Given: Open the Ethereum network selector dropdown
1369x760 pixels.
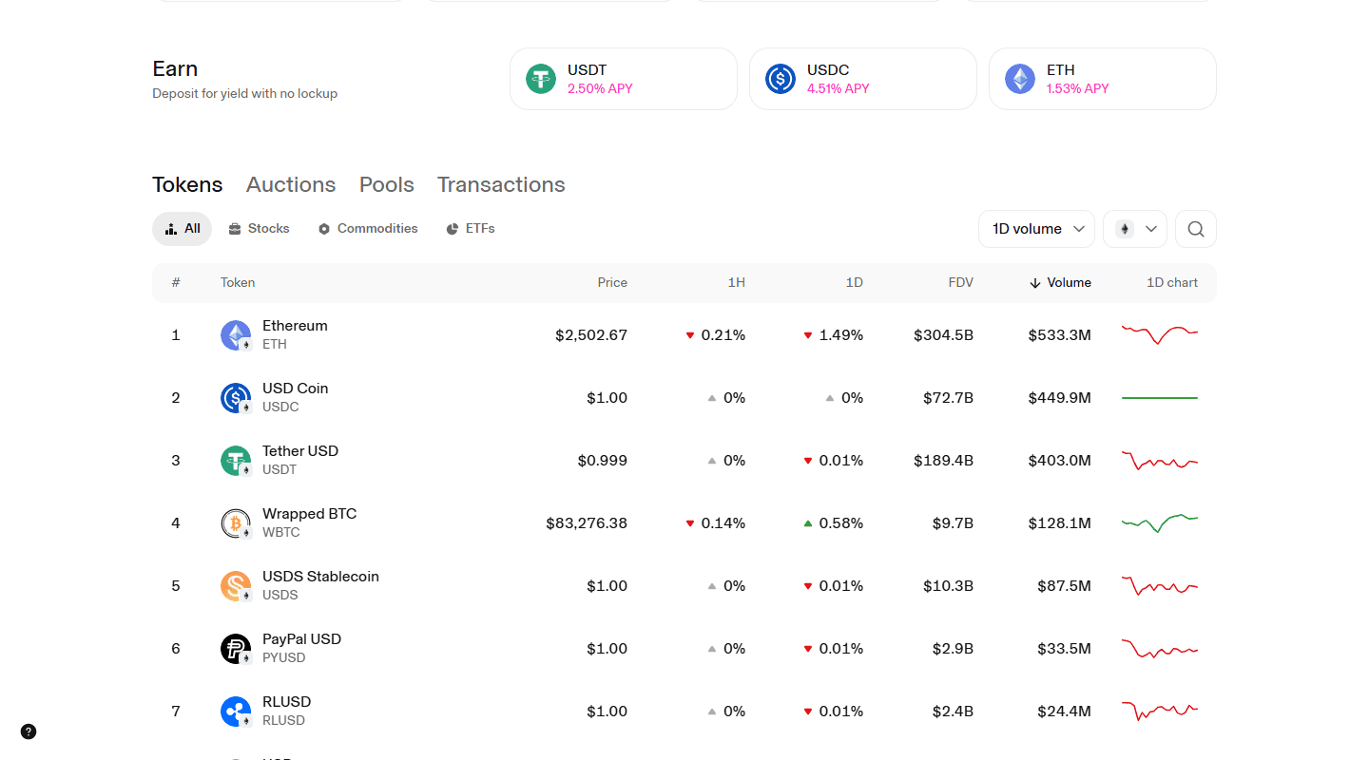Looking at the screenshot, I should (1135, 229).
